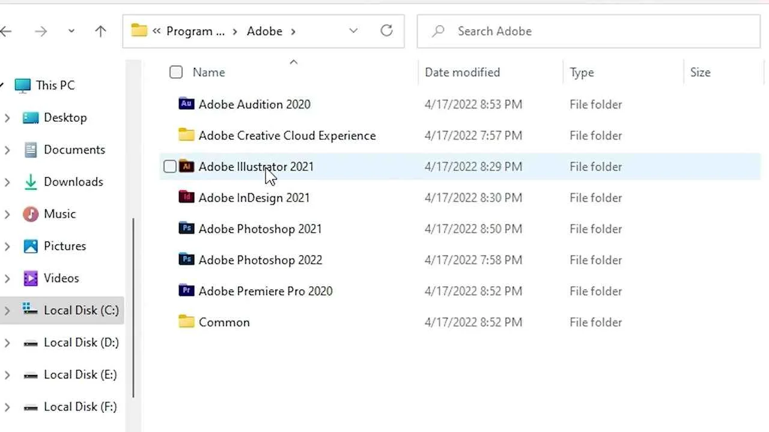
Task: Click the Desktop icon in sidebar
Action: (31, 118)
